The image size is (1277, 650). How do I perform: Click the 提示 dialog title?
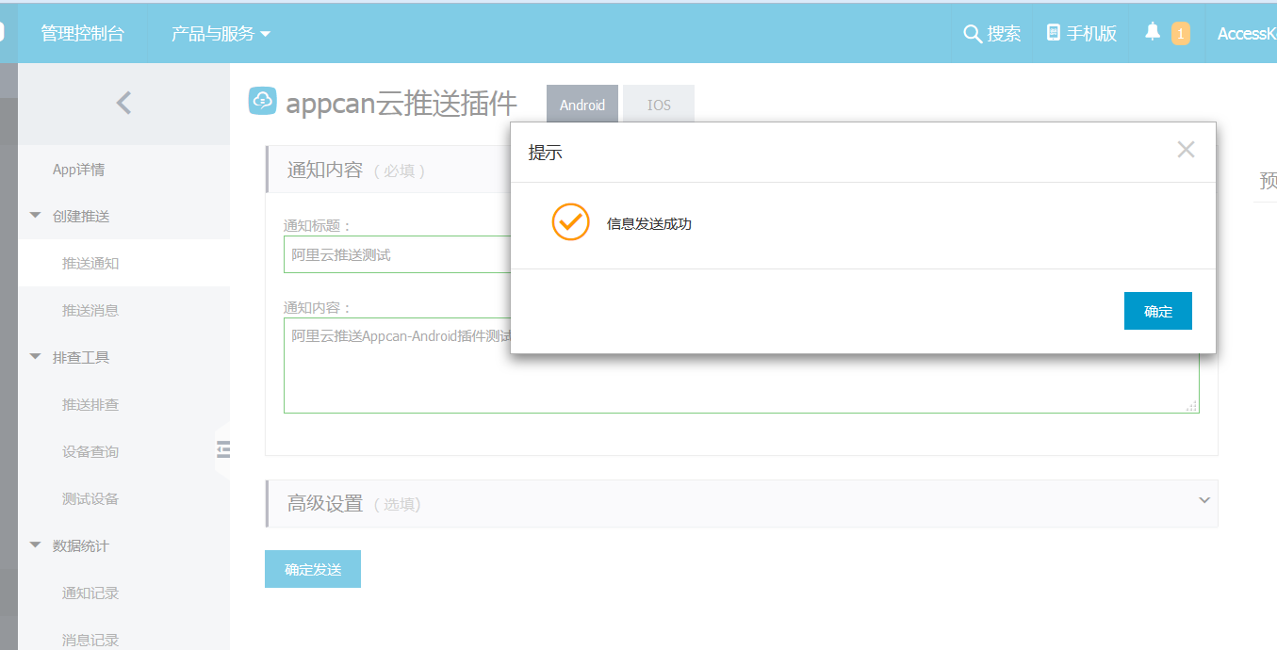pos(546,153)
